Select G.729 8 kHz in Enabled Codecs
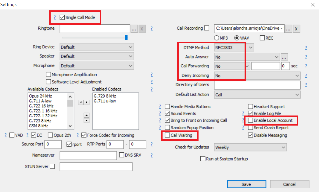The height and width of the screenshot is (192, 319). pyautogui.click(x=105, y=96)
